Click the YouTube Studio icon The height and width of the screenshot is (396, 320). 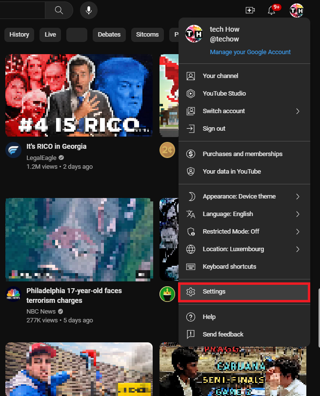pyautogui.click(x=191, y=94)
